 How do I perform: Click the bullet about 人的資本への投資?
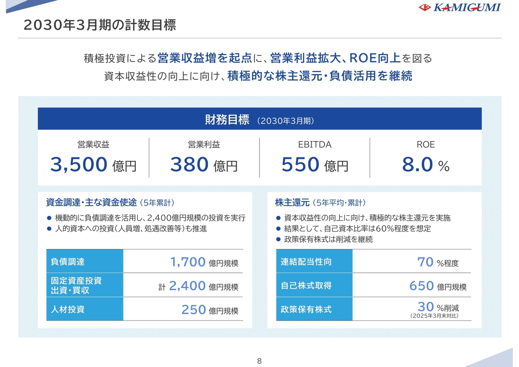point(127,229)
